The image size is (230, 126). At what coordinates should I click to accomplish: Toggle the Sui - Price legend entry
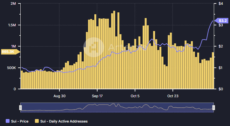[17, 121]
